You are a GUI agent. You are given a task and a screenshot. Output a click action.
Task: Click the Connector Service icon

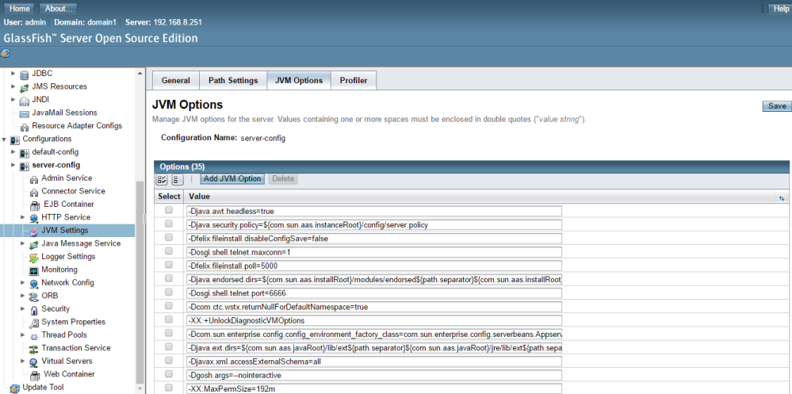[34, 192]
